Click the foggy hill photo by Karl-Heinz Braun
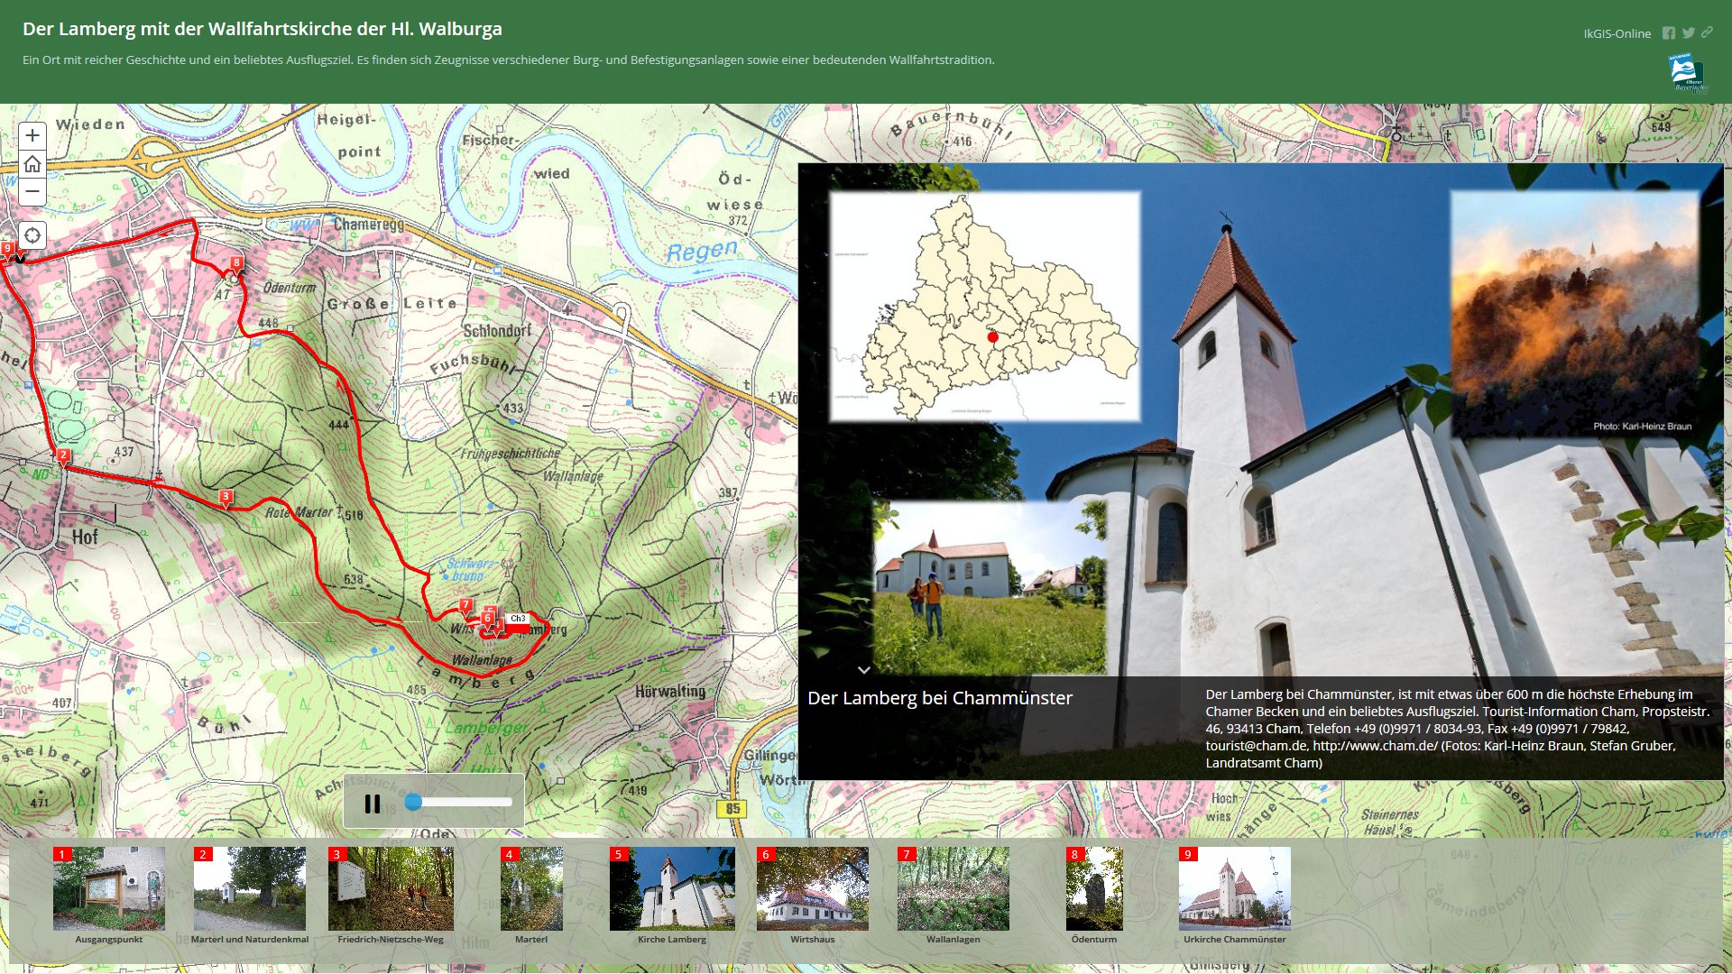The width and height of the screenshot is (1732, 974). tap(1575, 315)
